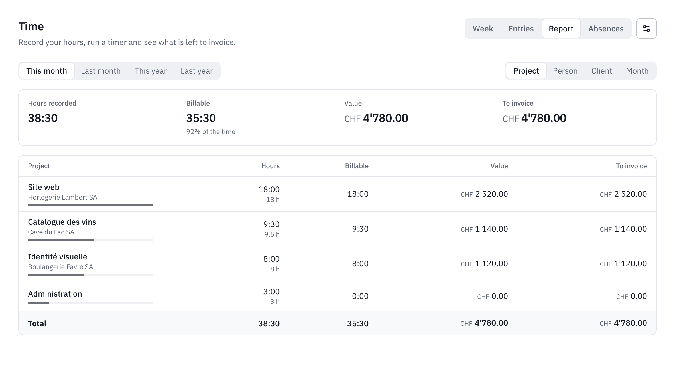Image resolution: width=675 pixels, height=365 pixels.
Task: Group report by Person
Action: tap(565, 71)
